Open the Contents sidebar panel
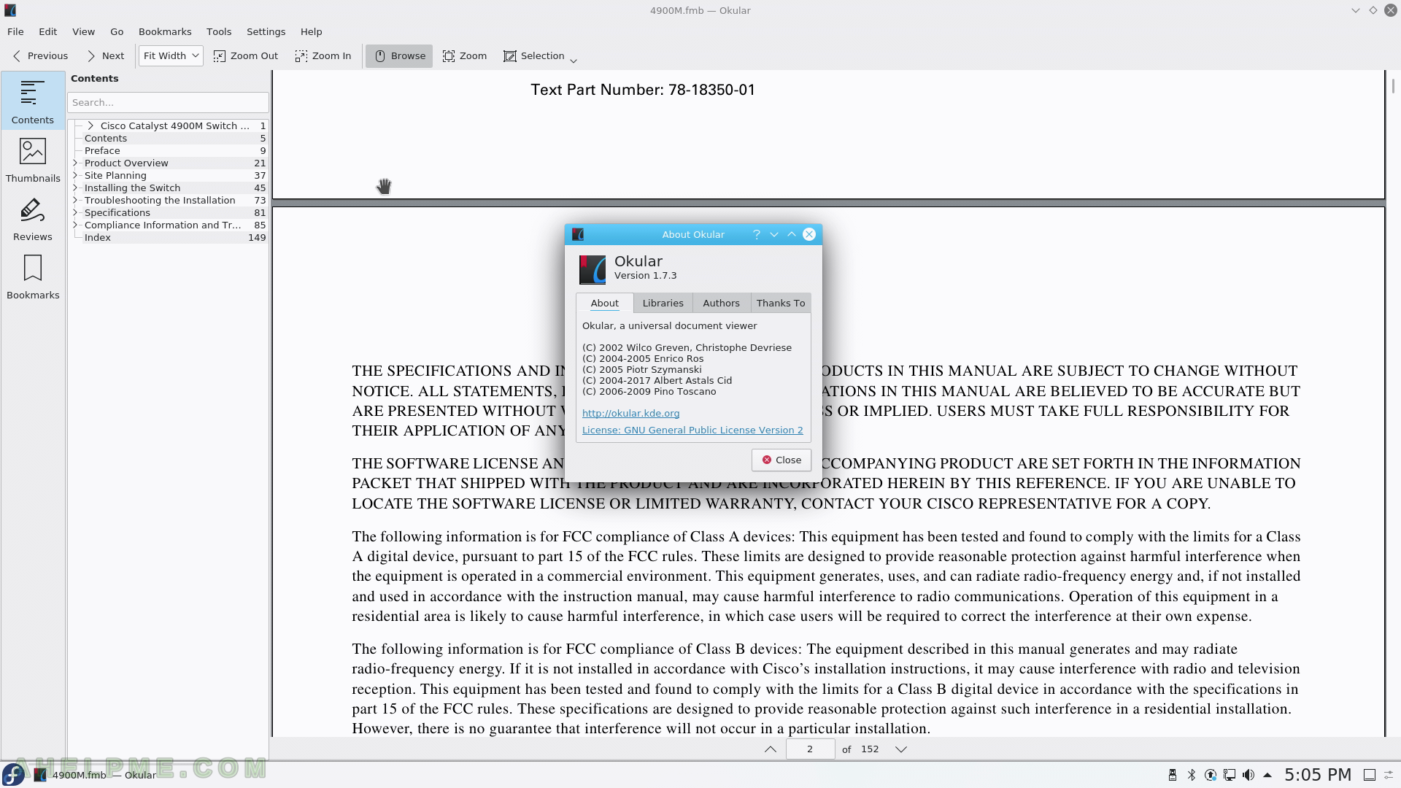1401x788 pixels. pos(33,101)
